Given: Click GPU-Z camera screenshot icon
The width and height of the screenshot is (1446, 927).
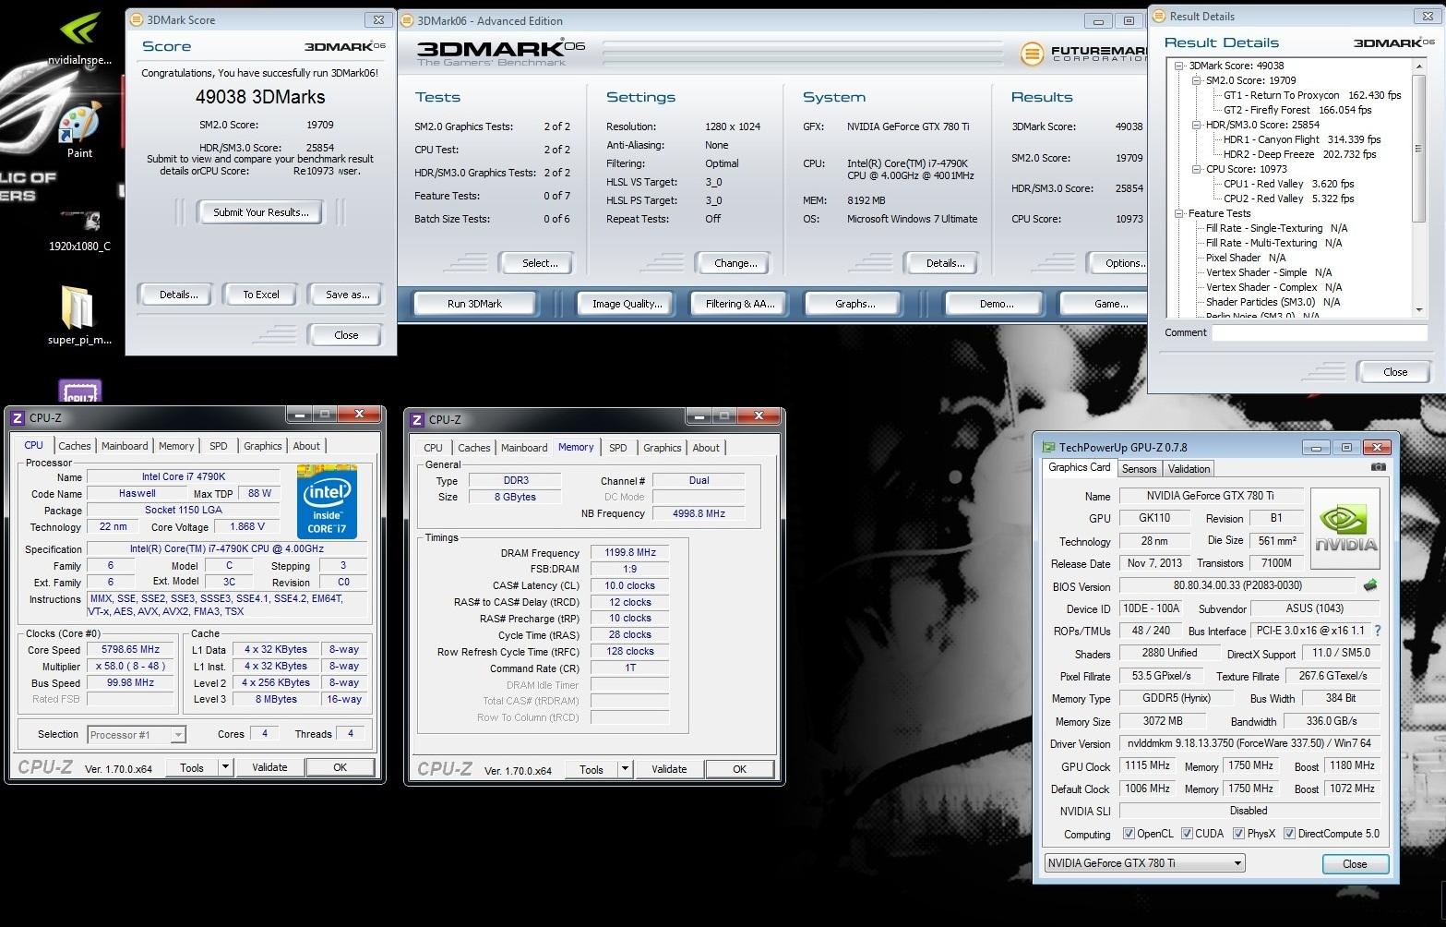Looking at the screenshot, I should pos(1378,467).
